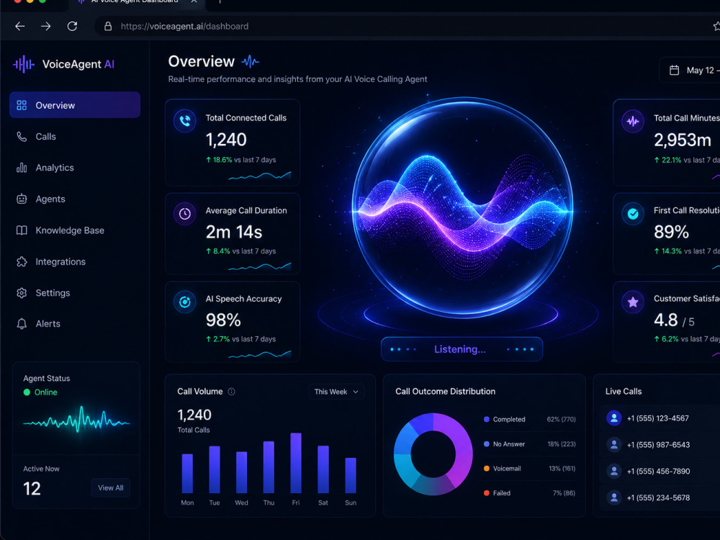
Task: Click the avatar for +1 (555) 234-5678
Action: 614,498
